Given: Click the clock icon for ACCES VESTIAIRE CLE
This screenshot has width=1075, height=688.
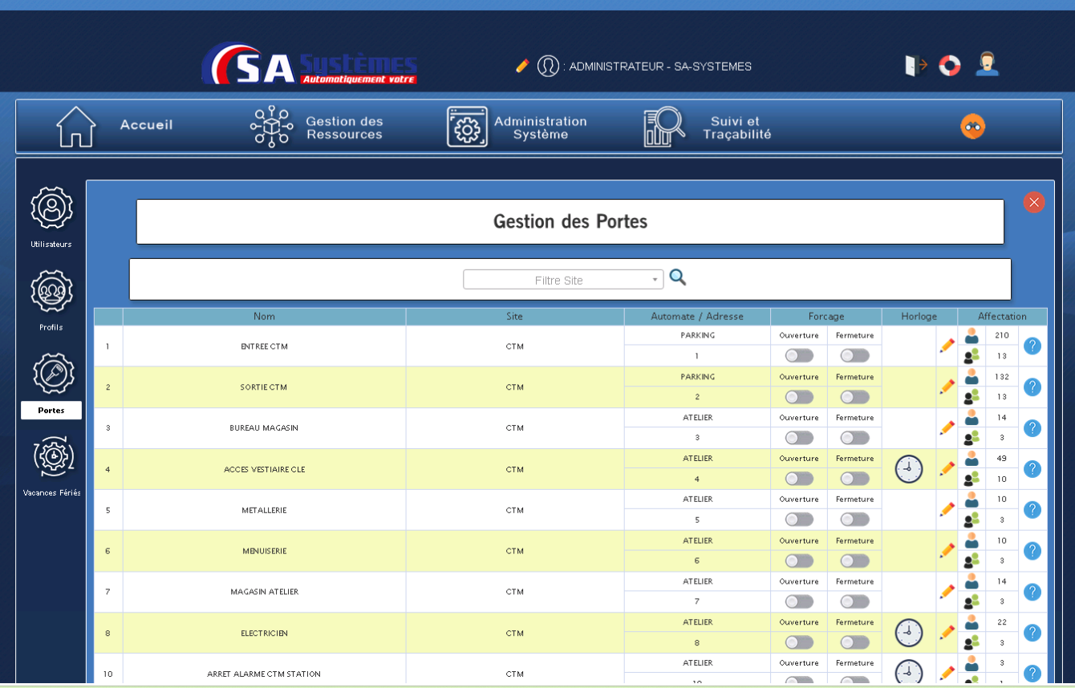Looking at the screenshot, I should [x=908, y=469].
